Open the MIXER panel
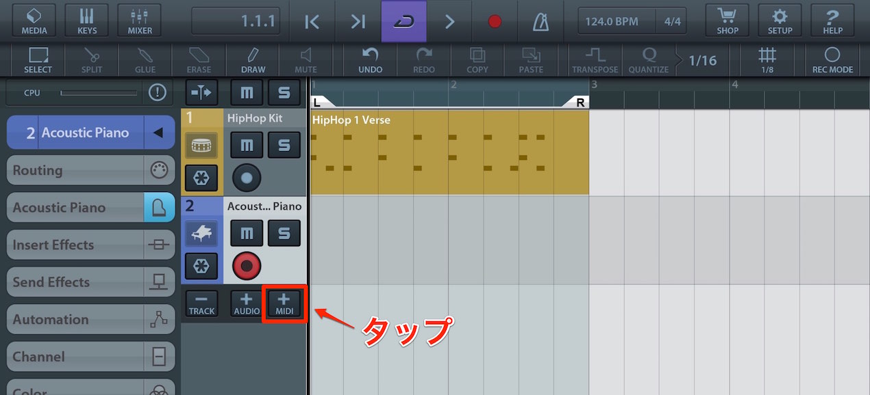This screenshot has width=870, height=395. coord(140,21)
